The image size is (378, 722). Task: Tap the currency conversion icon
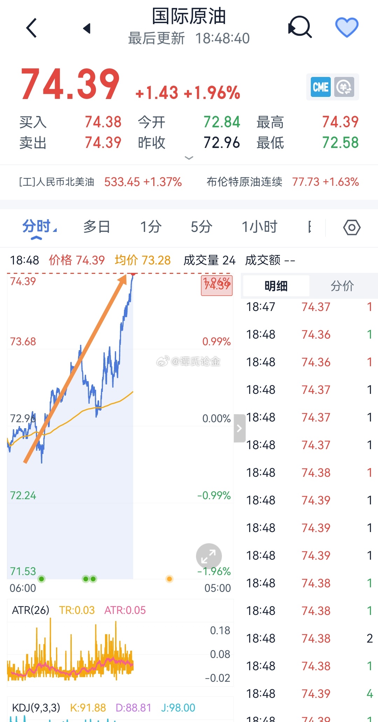click(344, 87)
